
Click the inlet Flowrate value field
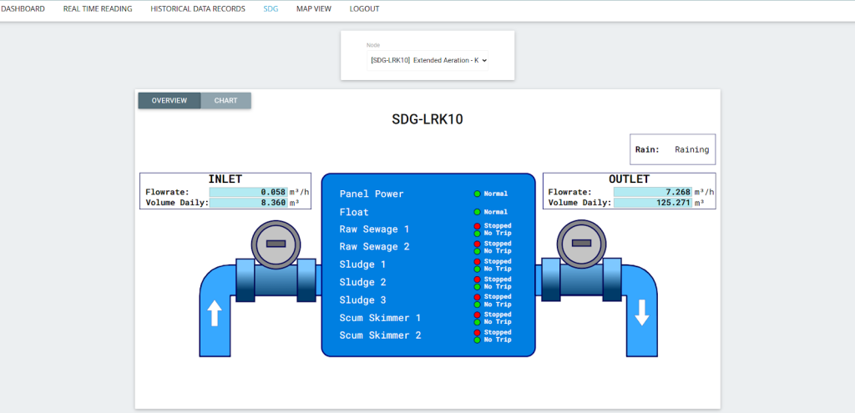(x=248, y=192)
